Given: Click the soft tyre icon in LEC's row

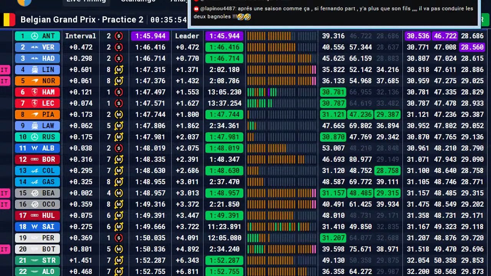Looking at the screenshot, I should point(119,103).
